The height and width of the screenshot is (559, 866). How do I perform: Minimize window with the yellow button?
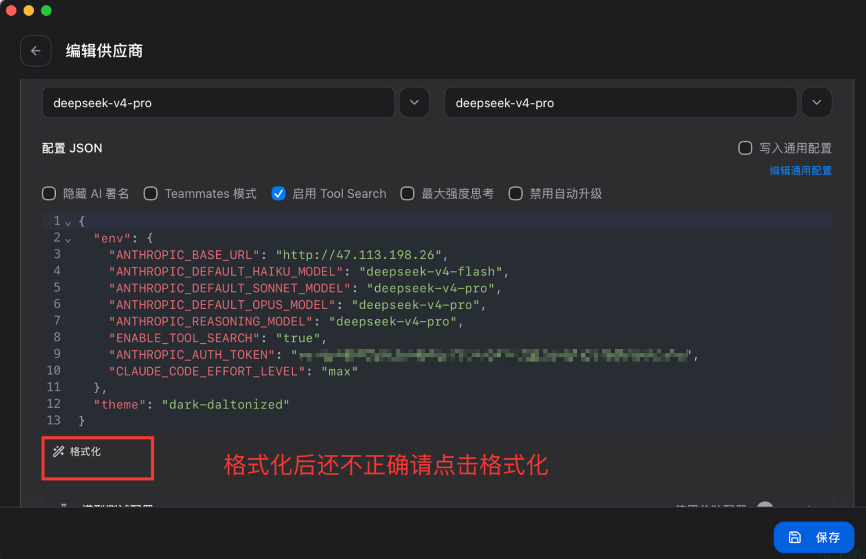(x=29, y=11)
